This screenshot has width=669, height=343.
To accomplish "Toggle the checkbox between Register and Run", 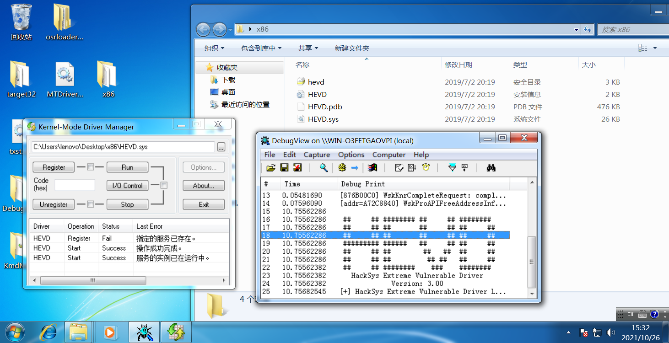I will coord(91,167).
